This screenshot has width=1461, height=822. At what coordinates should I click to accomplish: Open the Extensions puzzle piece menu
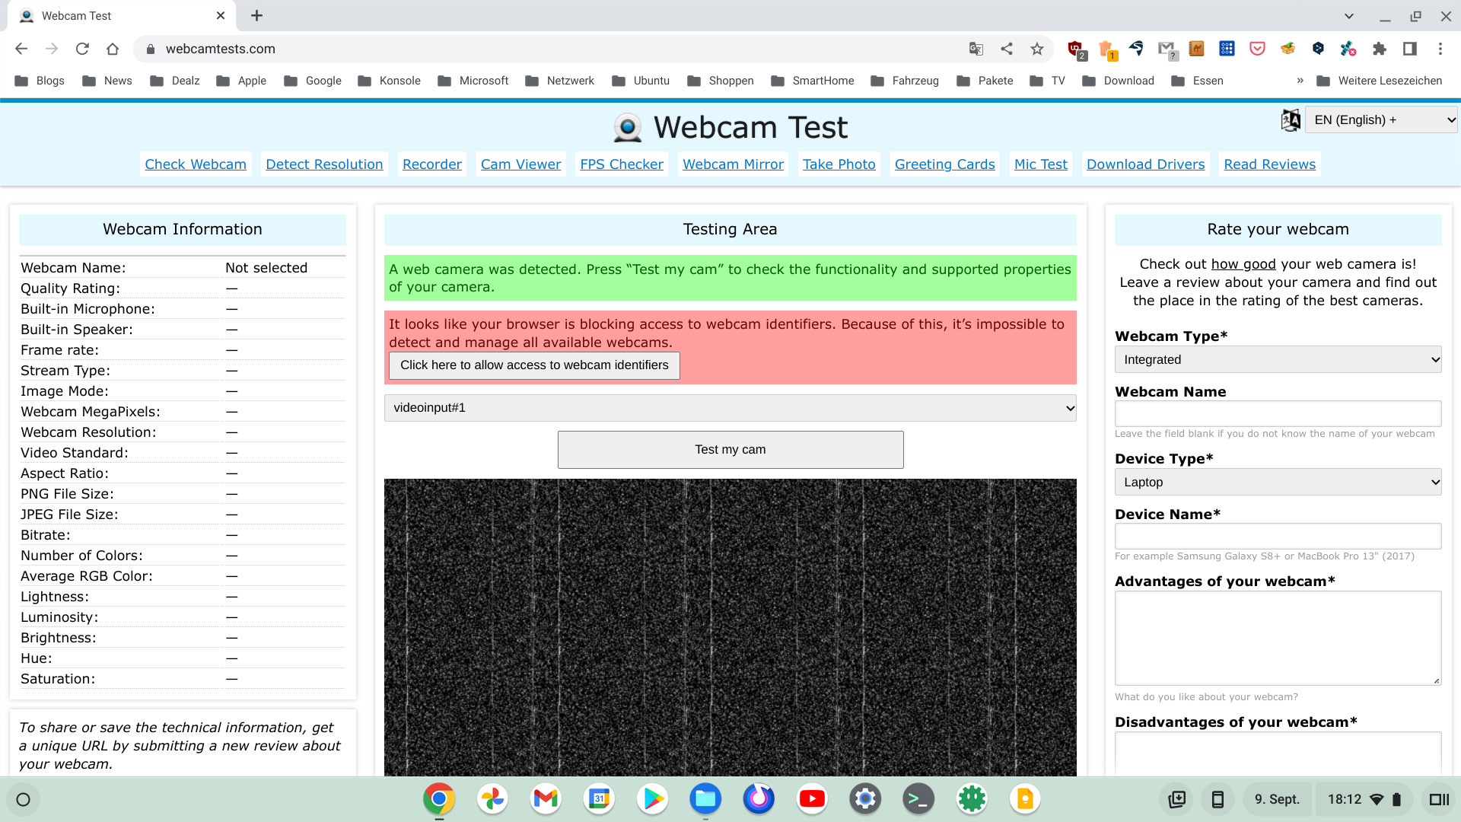(x=1379, y=49)
